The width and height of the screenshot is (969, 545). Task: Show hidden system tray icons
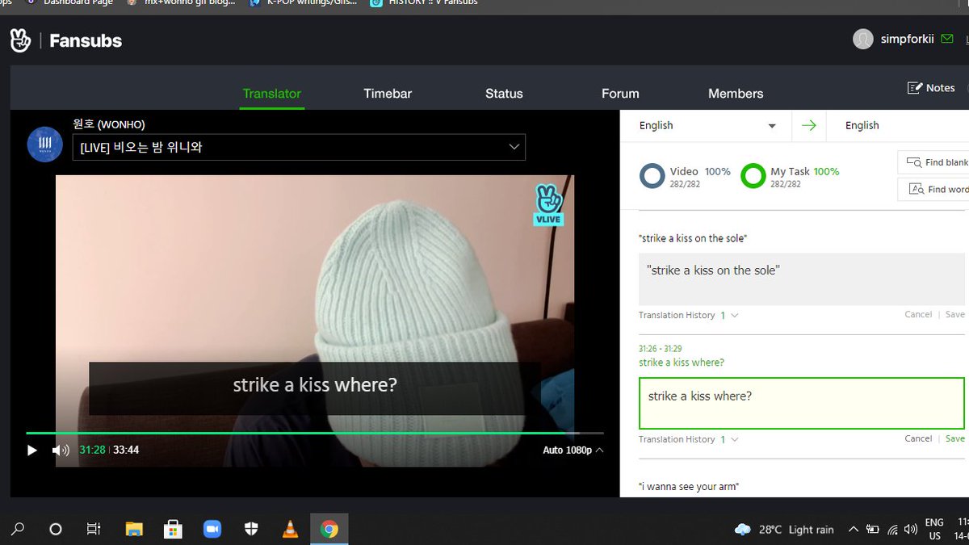click(853, 530)
